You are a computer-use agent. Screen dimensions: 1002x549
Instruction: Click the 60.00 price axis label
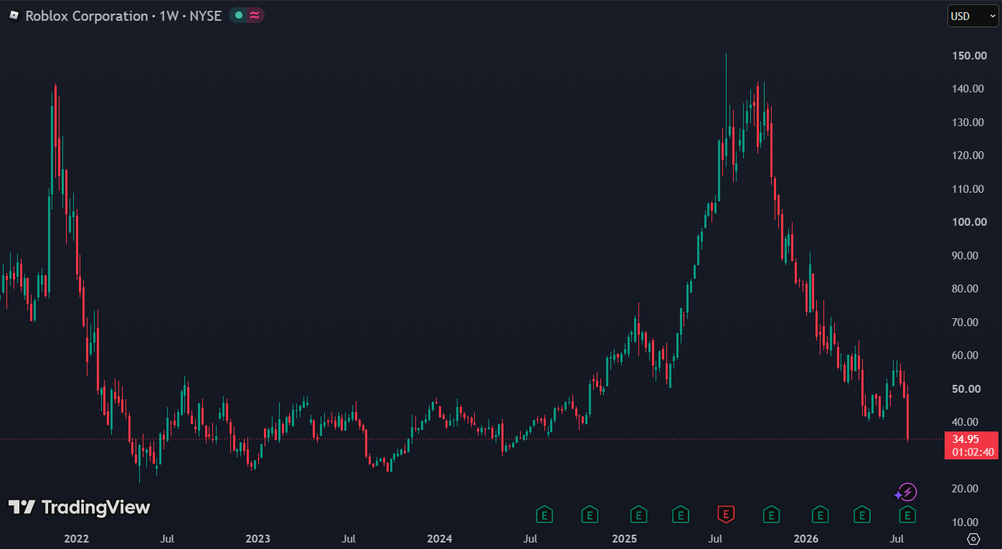pyautogui.click(x=965, y=355)
